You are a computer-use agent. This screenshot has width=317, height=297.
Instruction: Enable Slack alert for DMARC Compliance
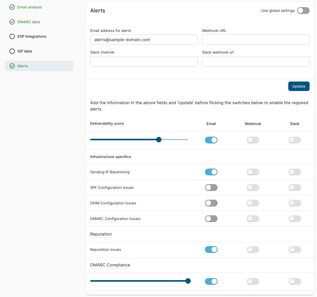[295, 281]
